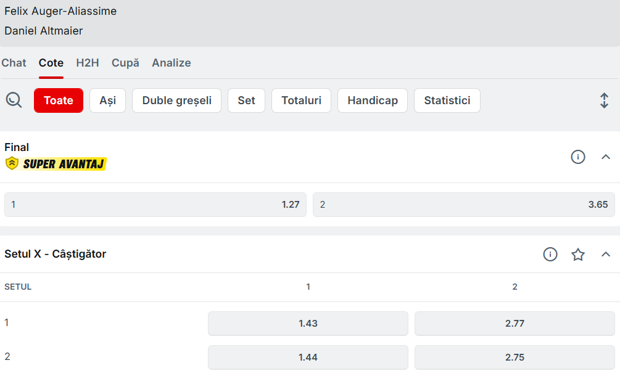Filter markets by Ași
The height and width of the screenshot is (376, 620).
[107, 100]
